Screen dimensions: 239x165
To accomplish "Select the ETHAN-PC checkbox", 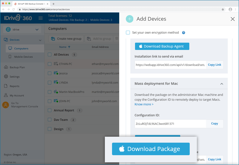I will click(x=50, y=64).
